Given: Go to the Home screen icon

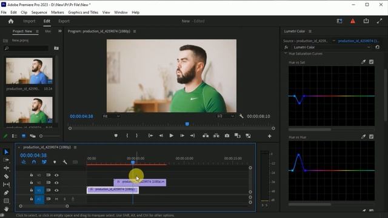Looking at the screenshot, I should [11, 21].
